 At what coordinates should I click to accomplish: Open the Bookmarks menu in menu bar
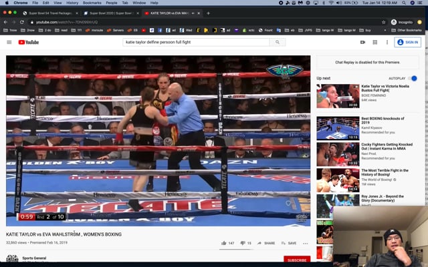click(x=92, y=3)
